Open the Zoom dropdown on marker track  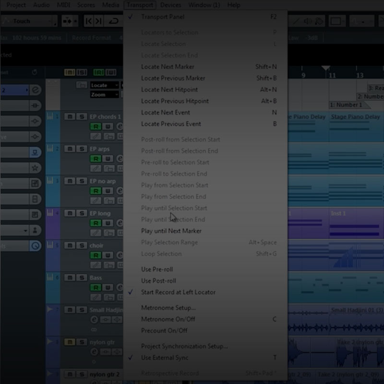(x=104, y=95)
